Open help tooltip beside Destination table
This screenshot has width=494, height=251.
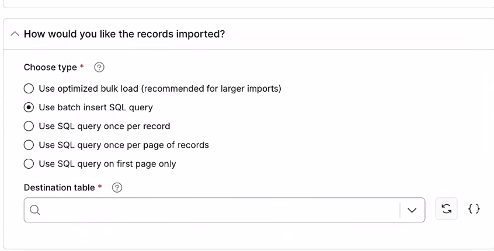(x=117, y=187)
